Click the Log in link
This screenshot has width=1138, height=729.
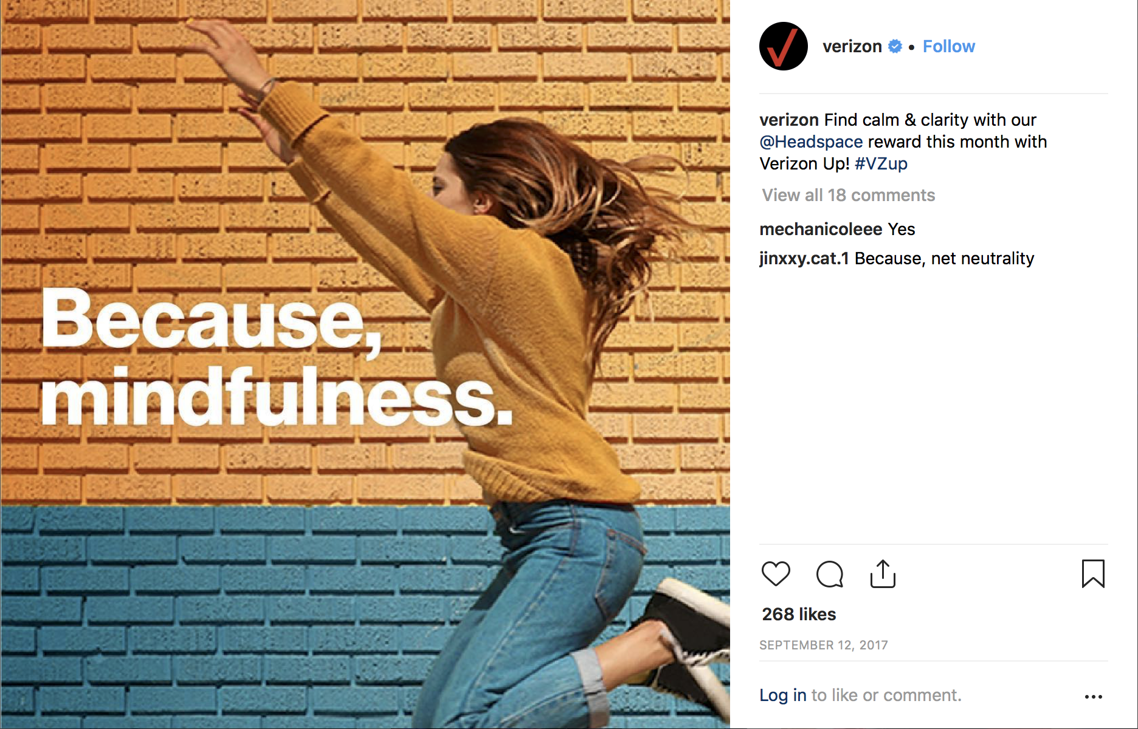(x=782, y=695)
